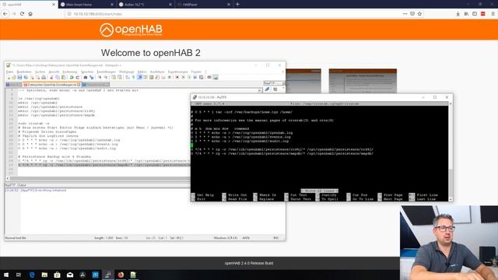Switch to the Mein Smart Home tab
This screenshot has height=280, width=498.
point(86,5)
